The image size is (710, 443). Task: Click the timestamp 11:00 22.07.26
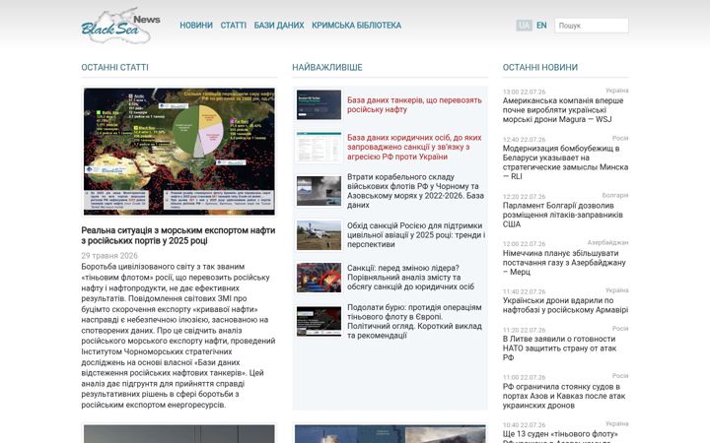(524, 377)
